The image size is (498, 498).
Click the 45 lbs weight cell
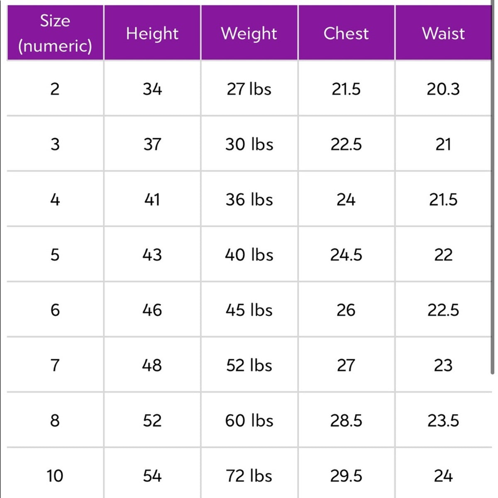[249, 310]
